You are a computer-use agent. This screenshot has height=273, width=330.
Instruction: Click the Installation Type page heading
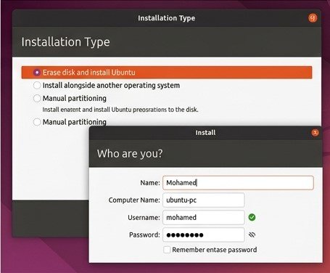tap(66, 42)
